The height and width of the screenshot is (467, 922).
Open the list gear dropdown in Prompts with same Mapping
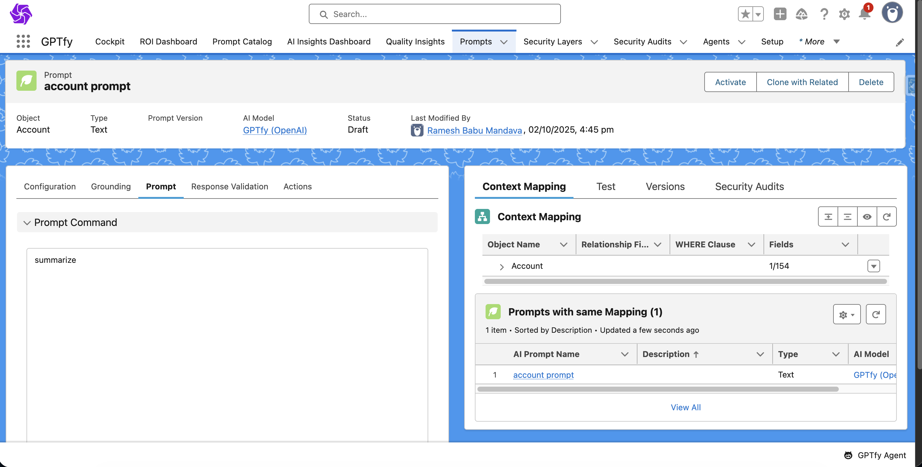pos(846,314)
